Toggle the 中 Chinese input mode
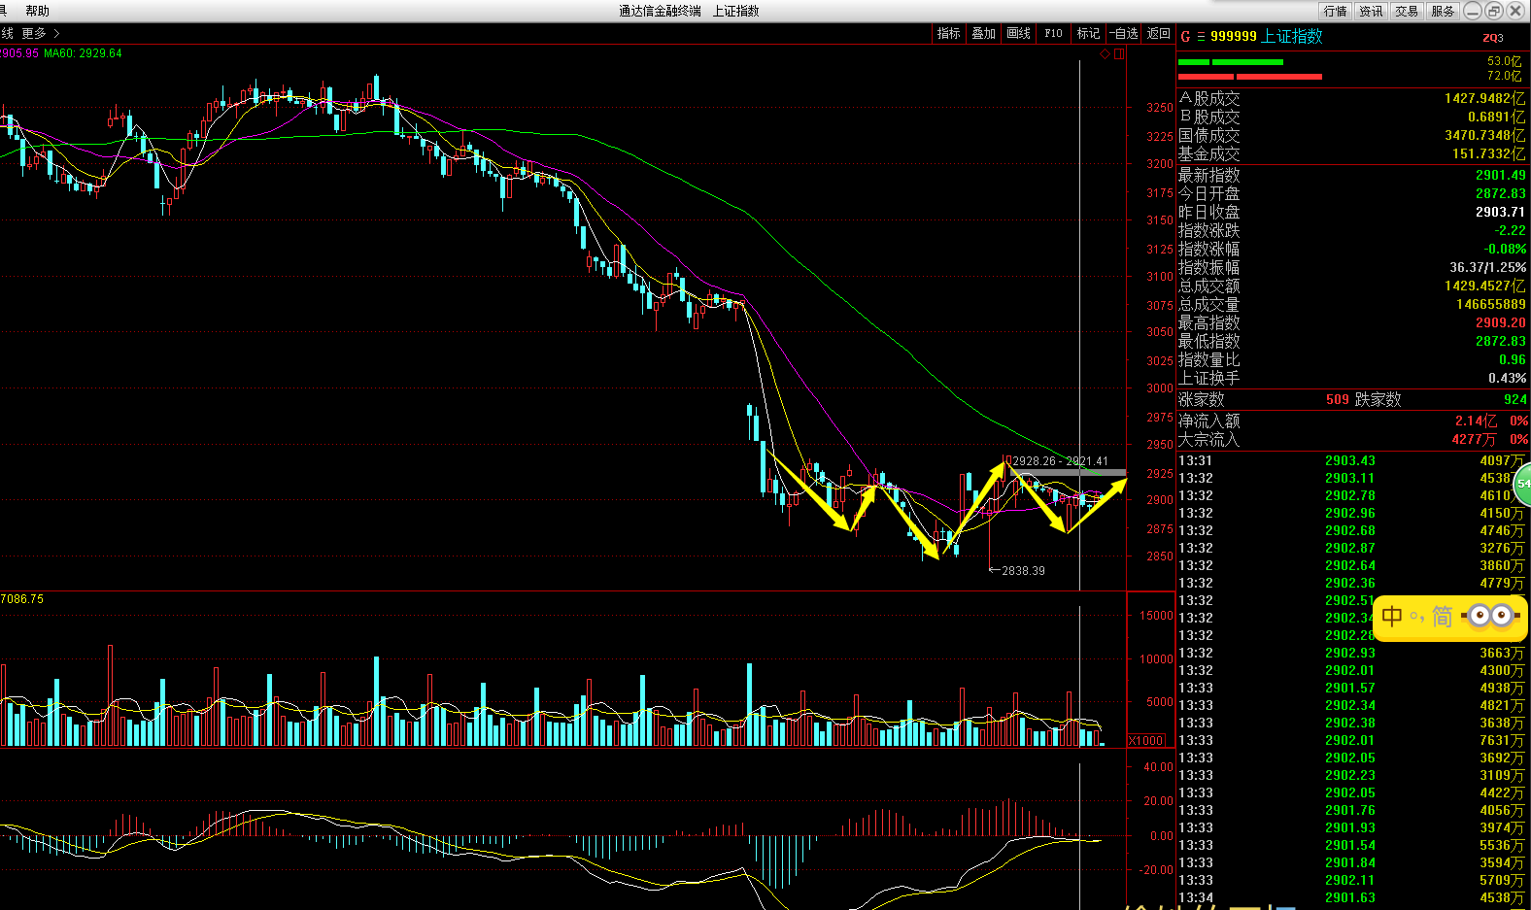 [1392, 617]
